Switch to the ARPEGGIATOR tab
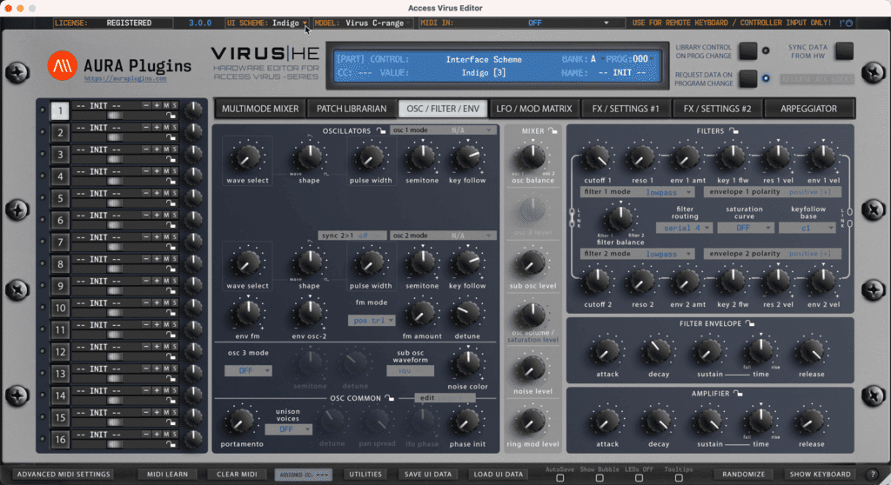The height and width of the screenshot is (485, 891). pyautogui.click(x=808, y=109)
